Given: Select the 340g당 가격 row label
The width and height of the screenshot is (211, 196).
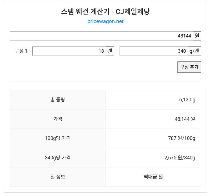Looking at the screenshot, I should pyautogui.click(x=58, y=157).
